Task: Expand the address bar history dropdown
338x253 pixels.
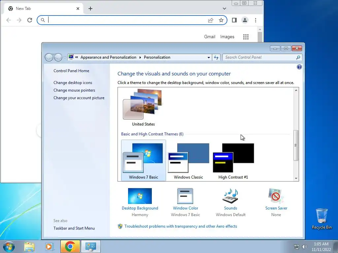Action: click(x=209, y=57)
